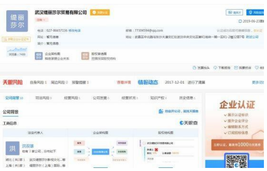Click the 发票抬头 document icon
267x171 pixels.
coord(194,68)
